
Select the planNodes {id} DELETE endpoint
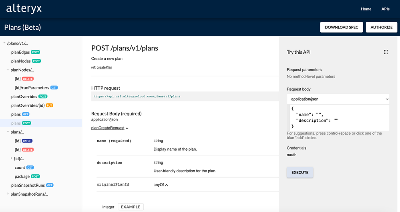(x=24, y=79)
